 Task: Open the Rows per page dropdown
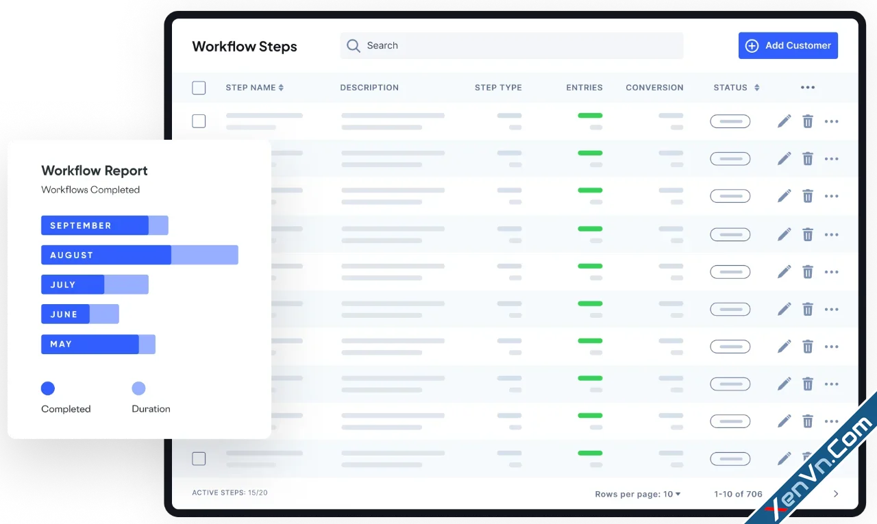coord(638,494)
